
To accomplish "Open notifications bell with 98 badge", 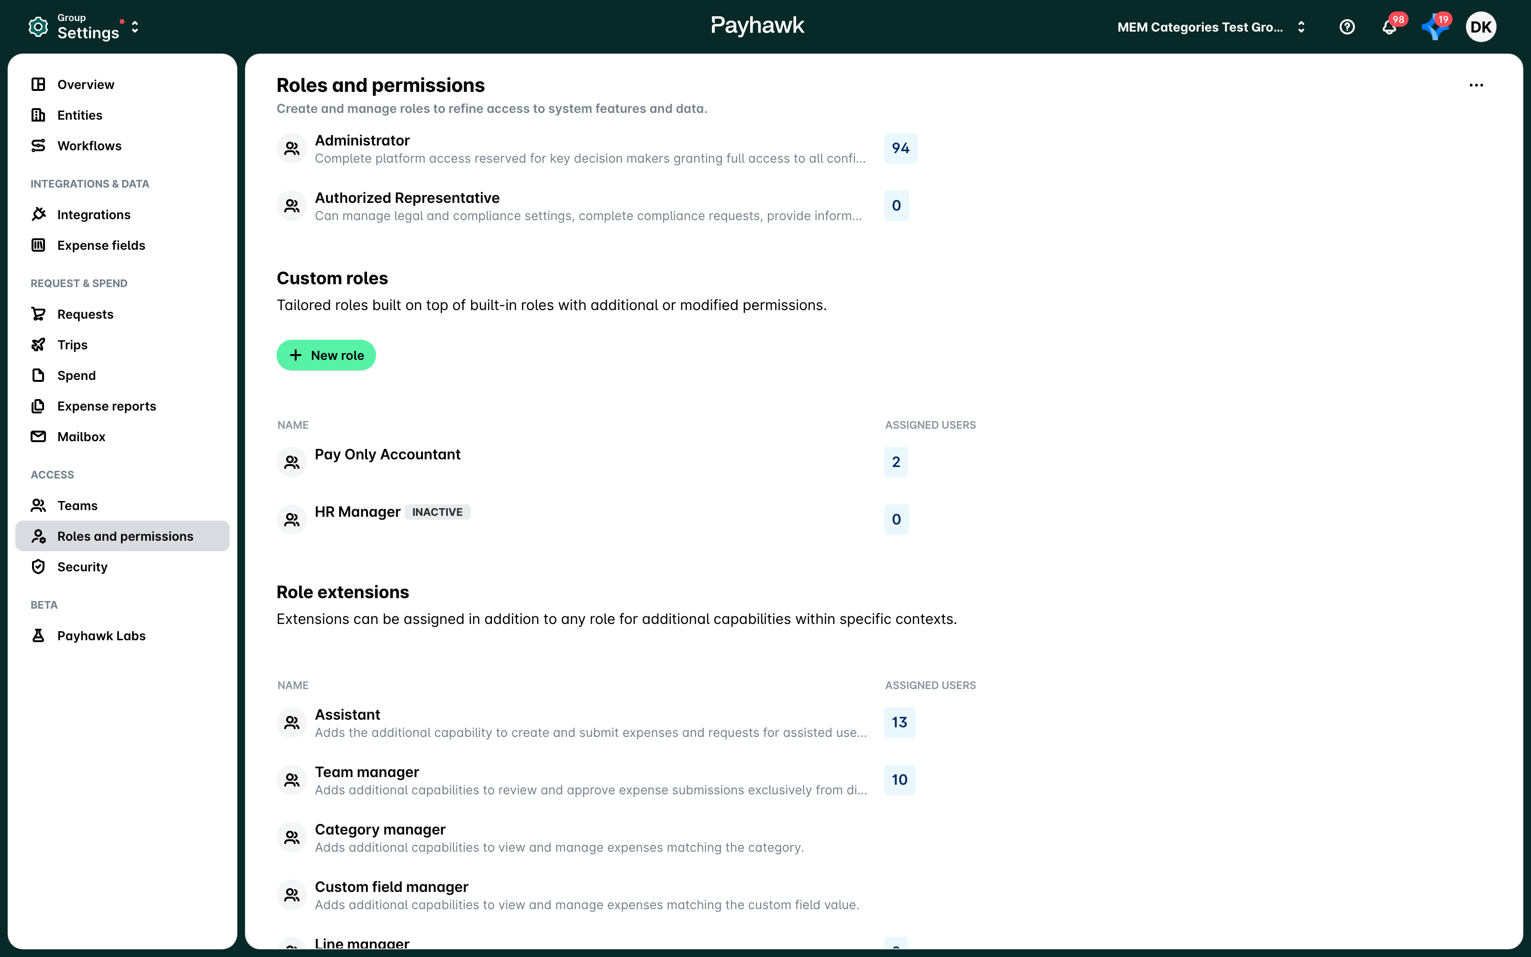I will 1389,27.
